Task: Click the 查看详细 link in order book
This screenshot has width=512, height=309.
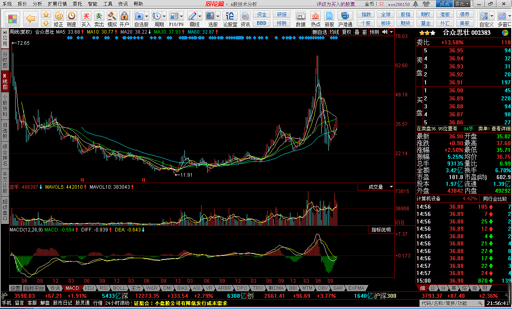Action: [x=501, y=129]
